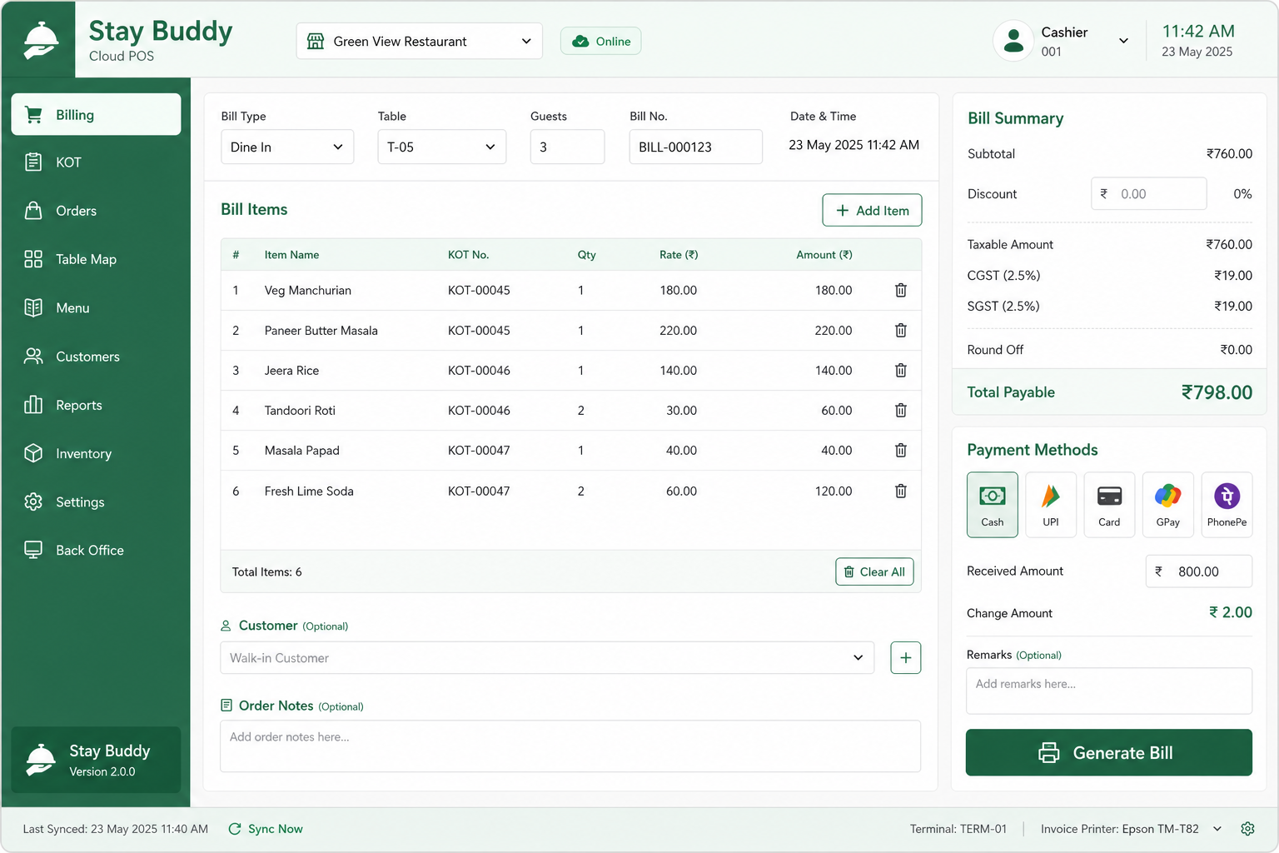Screen dimensions: 1279x853
Task: Click the cloud Online status badge
Action: coord(600,41)
